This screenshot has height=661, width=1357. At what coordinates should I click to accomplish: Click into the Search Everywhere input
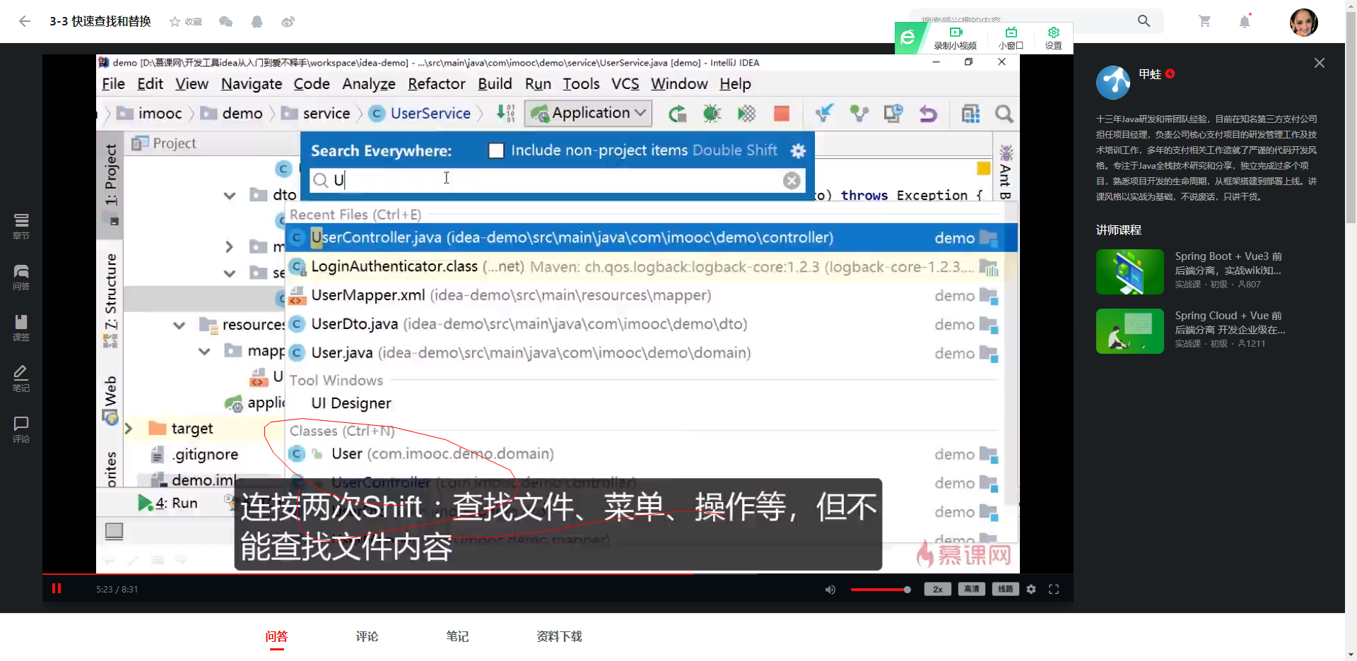click(556, 181)
